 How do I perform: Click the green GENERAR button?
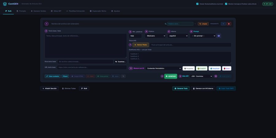coord(171,76)
